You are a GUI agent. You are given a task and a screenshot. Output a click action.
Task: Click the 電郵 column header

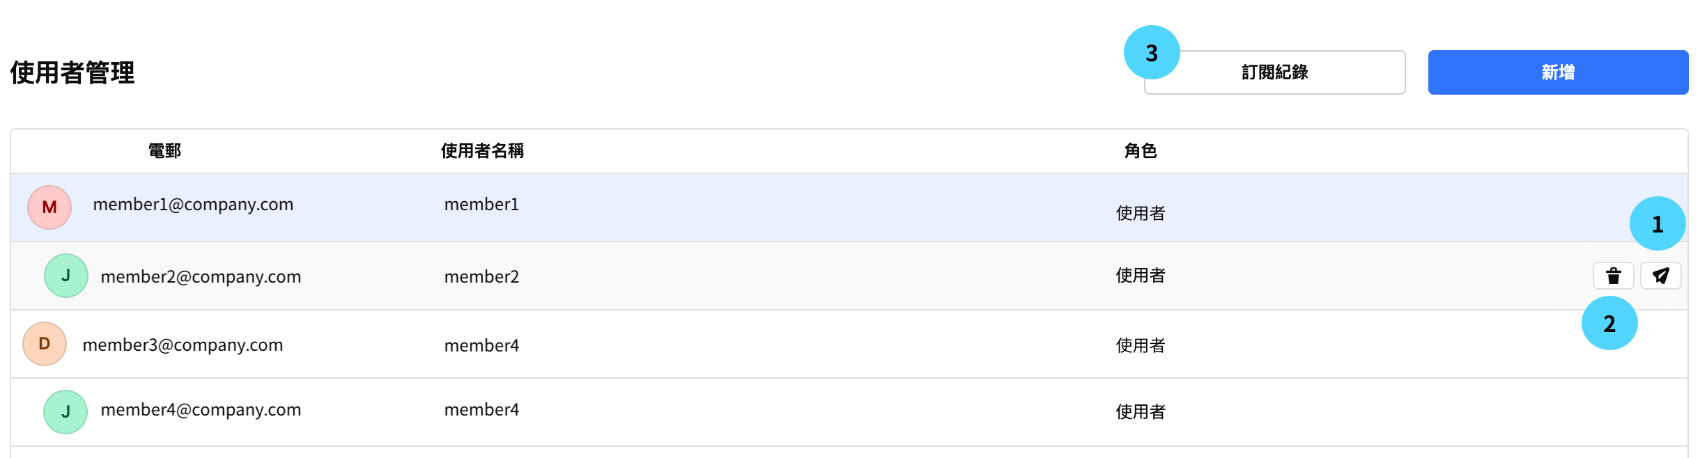click(x=164, y=151)
